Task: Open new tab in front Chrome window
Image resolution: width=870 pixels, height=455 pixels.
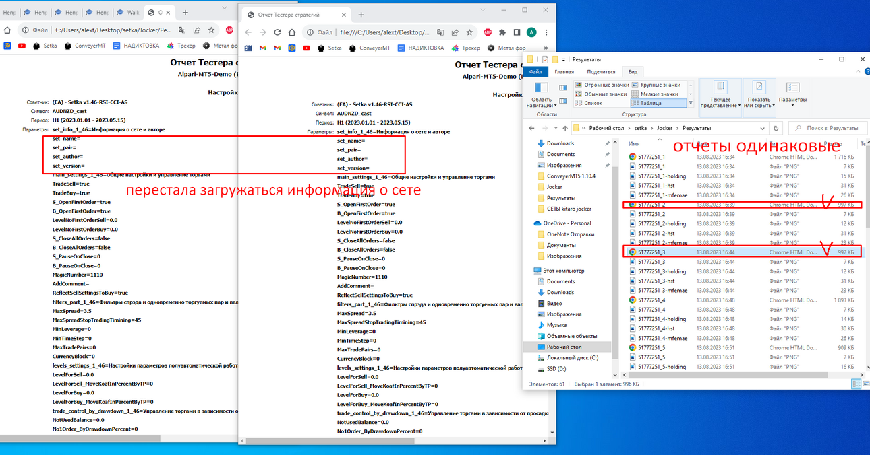Action: point(361,14)
